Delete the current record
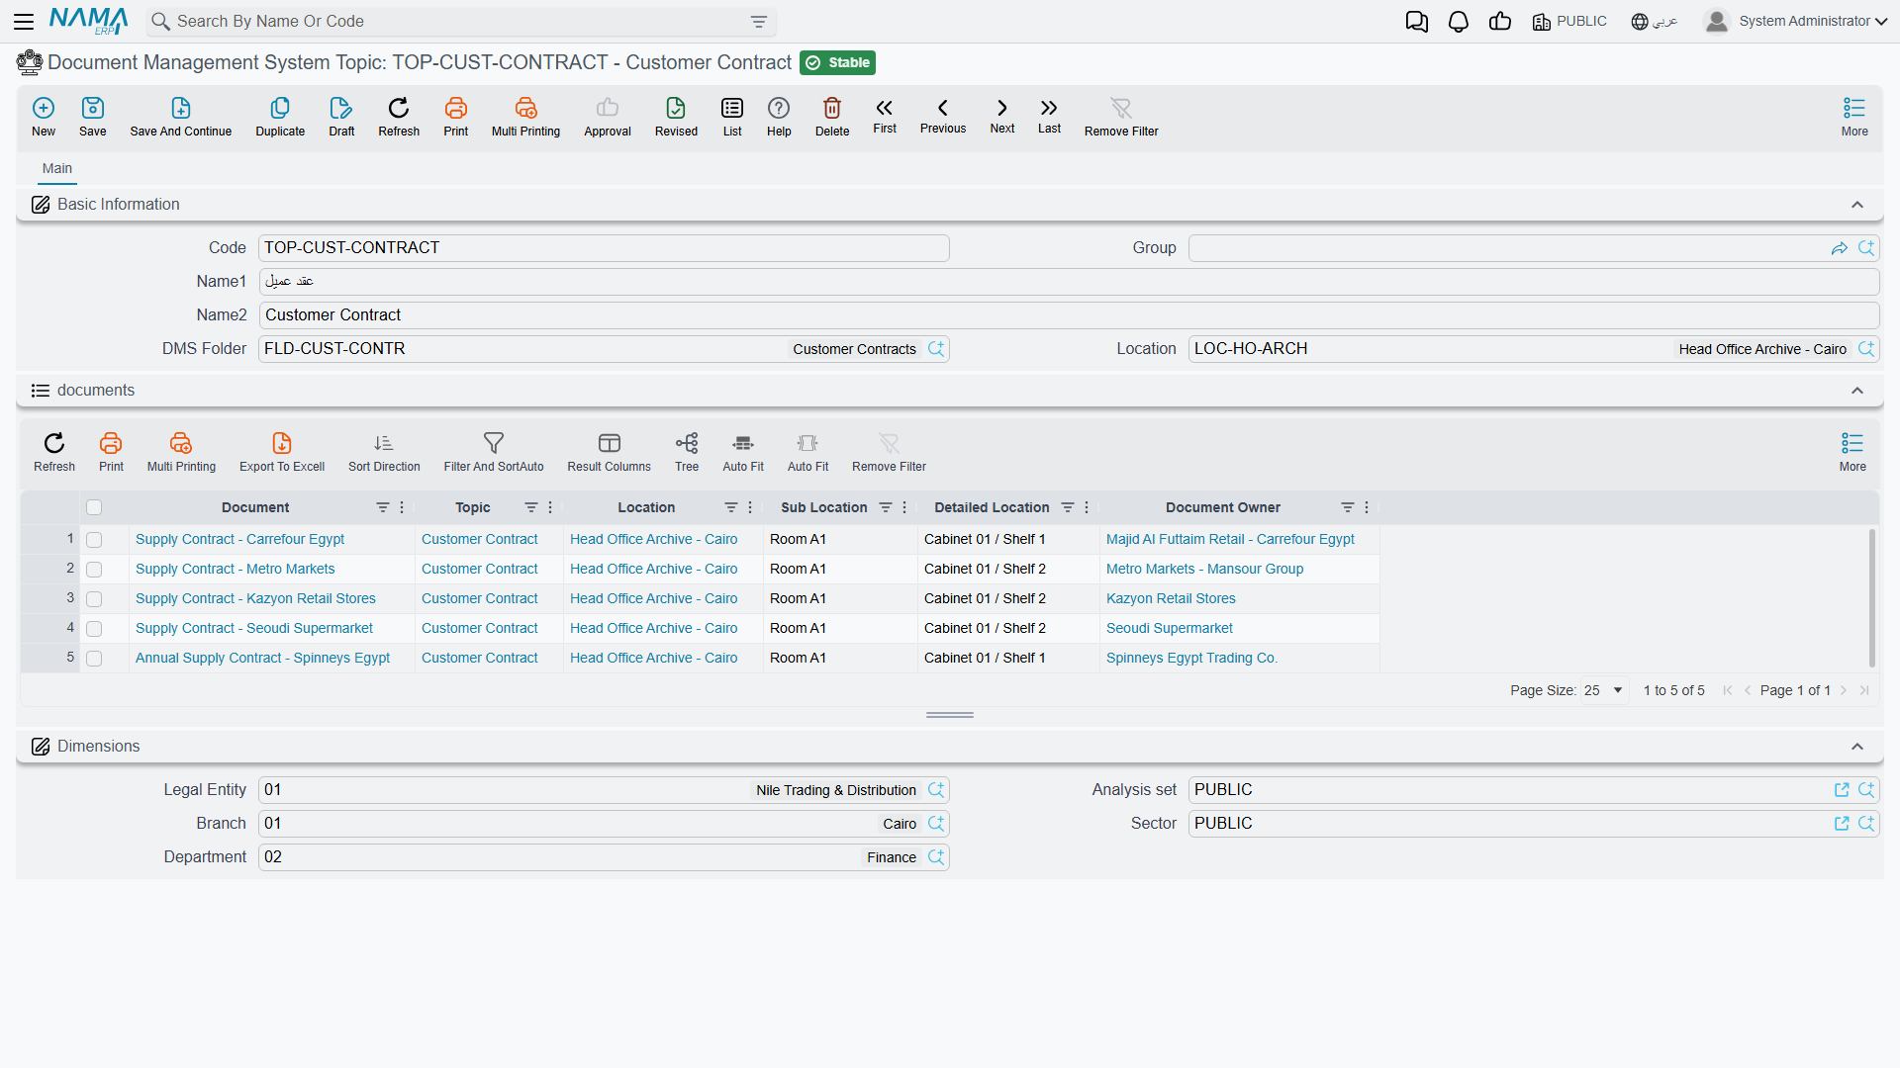Image resolution: width=1900 pixels, height=1068 pixels. point(832,117)
